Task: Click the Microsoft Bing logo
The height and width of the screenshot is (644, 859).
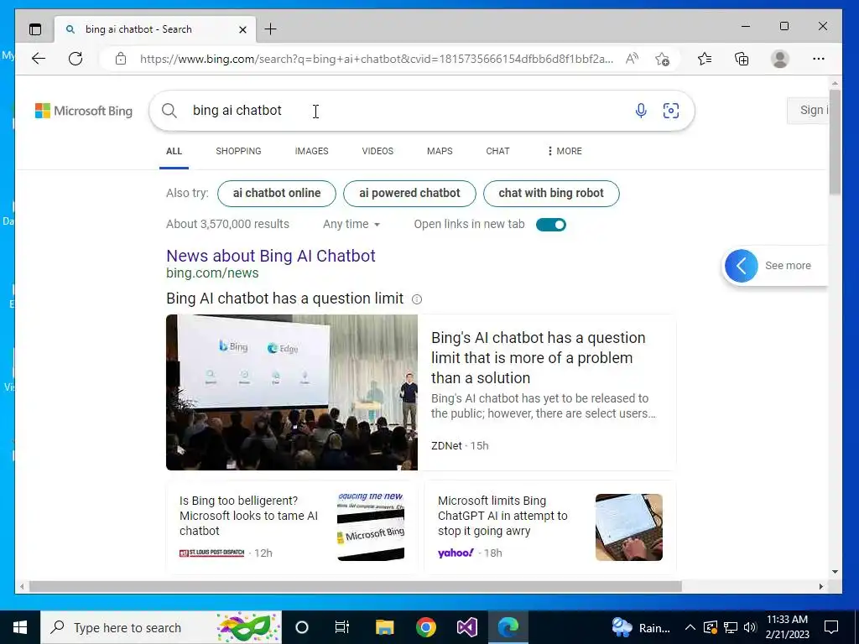Action: click(84, 111)
